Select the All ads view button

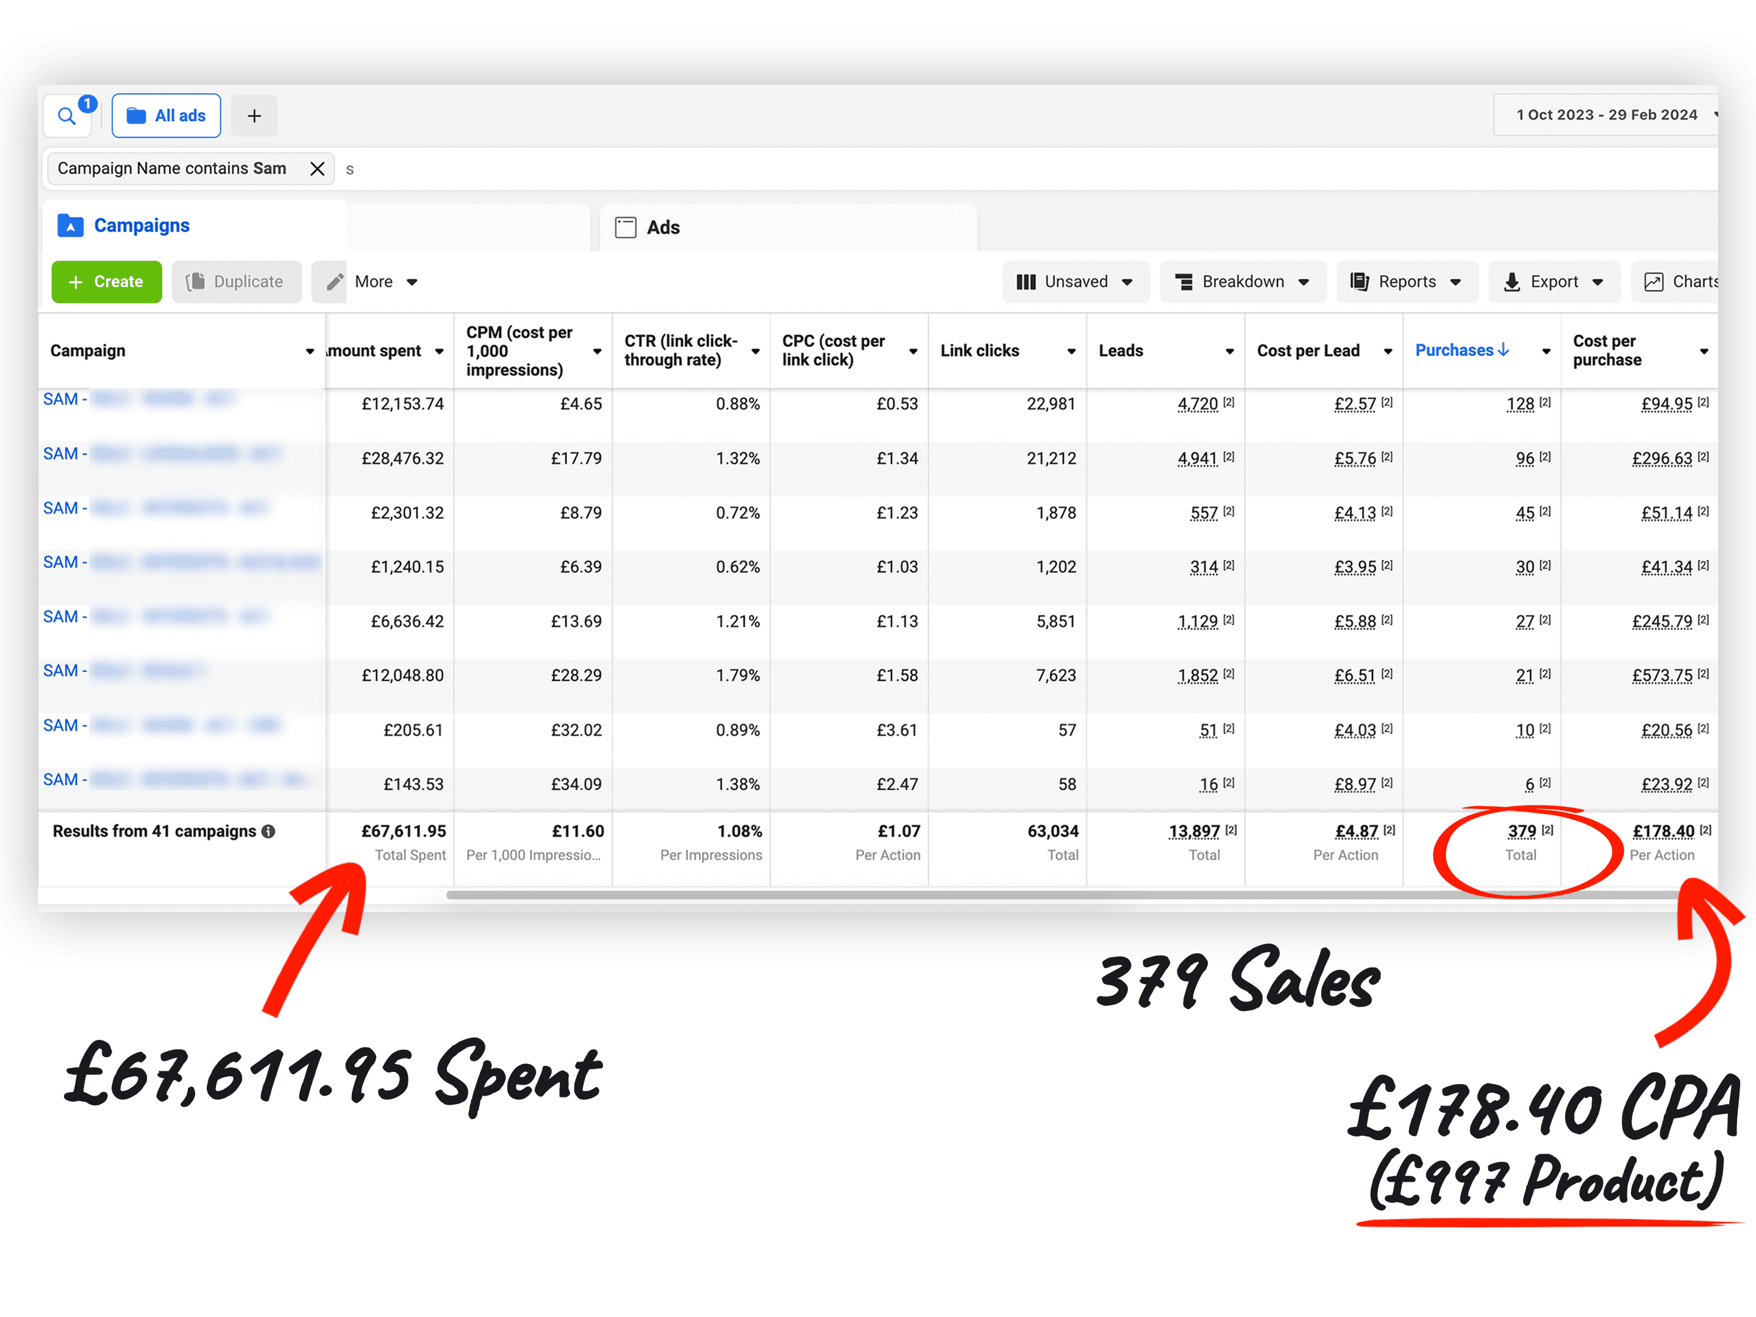coord(166,116)
